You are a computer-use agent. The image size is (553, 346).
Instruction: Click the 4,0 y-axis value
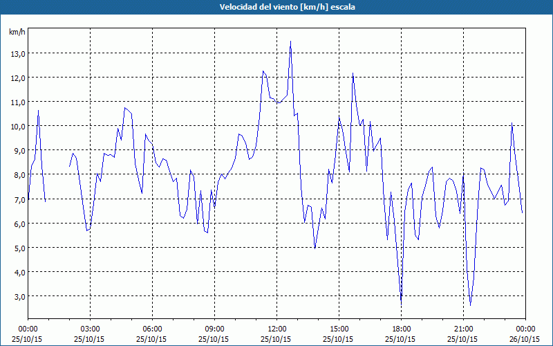point(19,273)
